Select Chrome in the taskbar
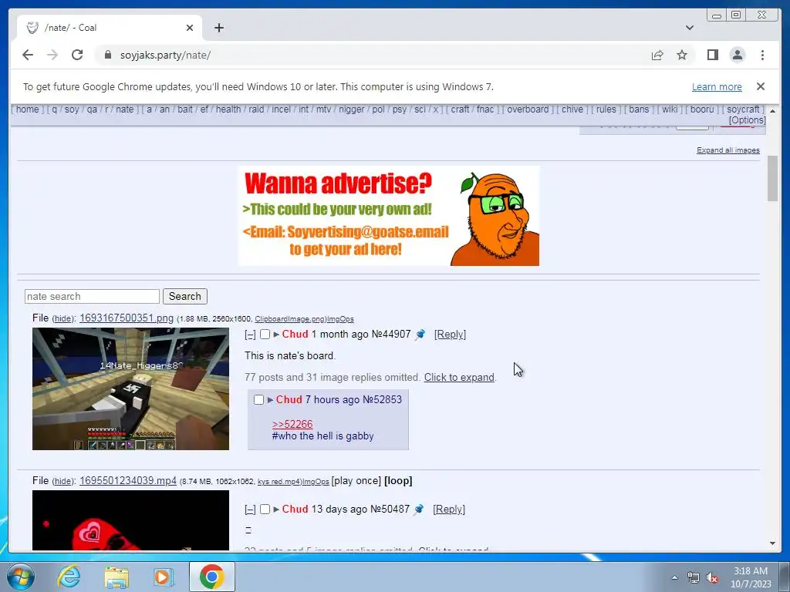This screenshot has width=790, height=592. (211, 577)
